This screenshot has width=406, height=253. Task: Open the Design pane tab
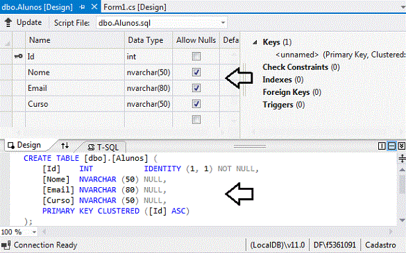pos(28,145)
